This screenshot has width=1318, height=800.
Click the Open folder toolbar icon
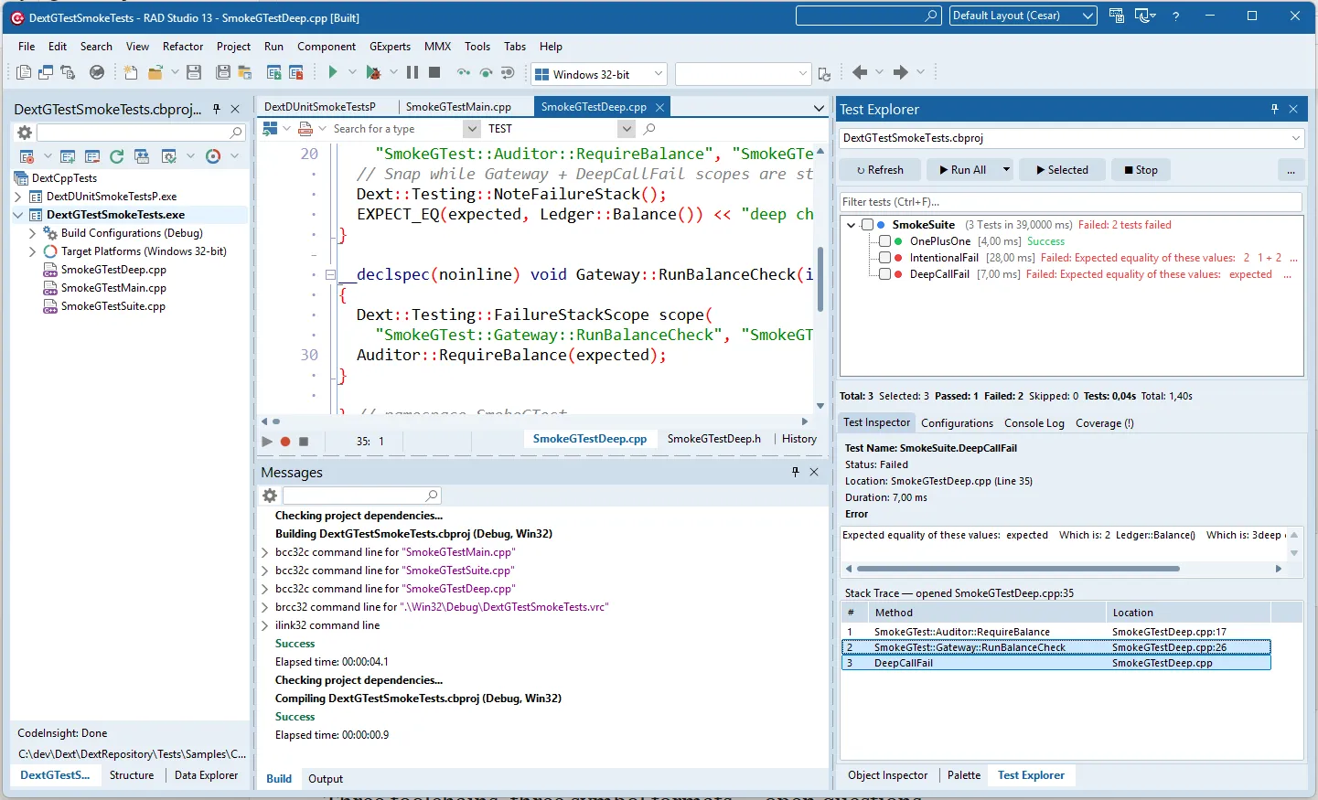[155, 72]
